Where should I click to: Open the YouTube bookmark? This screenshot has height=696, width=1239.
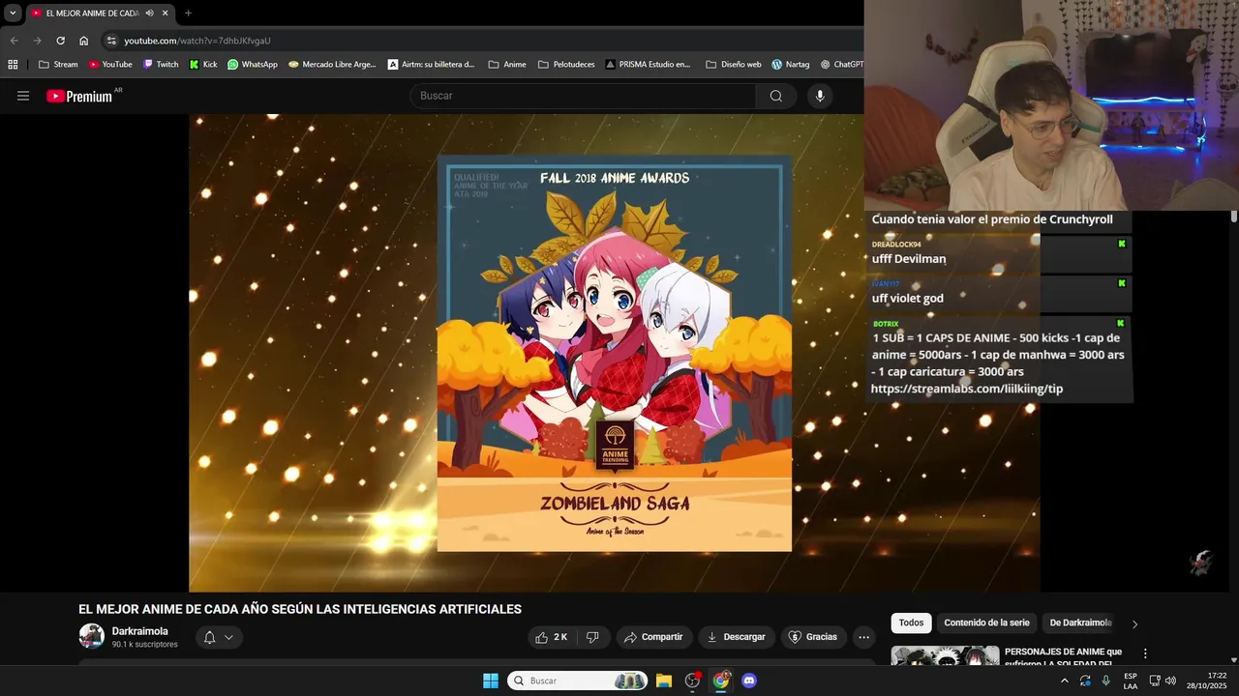(110, 65)
